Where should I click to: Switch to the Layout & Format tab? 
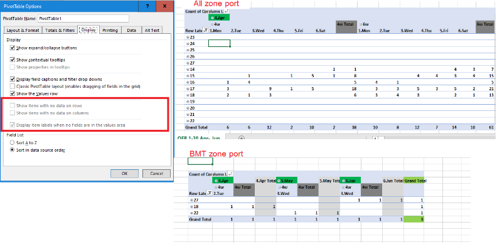pyautogui.click(x=23, y=30)
